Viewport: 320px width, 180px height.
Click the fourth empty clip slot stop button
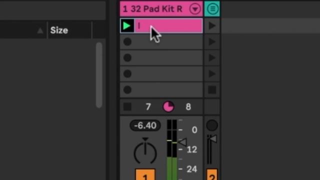coord(127,73)
